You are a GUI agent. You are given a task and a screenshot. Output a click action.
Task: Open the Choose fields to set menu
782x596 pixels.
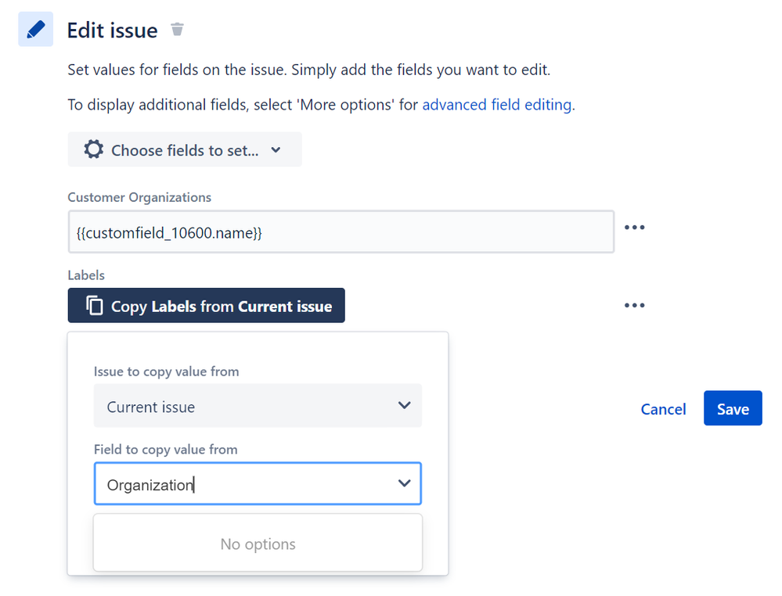tap(185, 150)
